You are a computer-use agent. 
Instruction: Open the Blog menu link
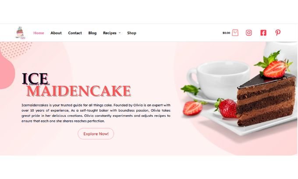pyautogui.click(x=92, y=33)
